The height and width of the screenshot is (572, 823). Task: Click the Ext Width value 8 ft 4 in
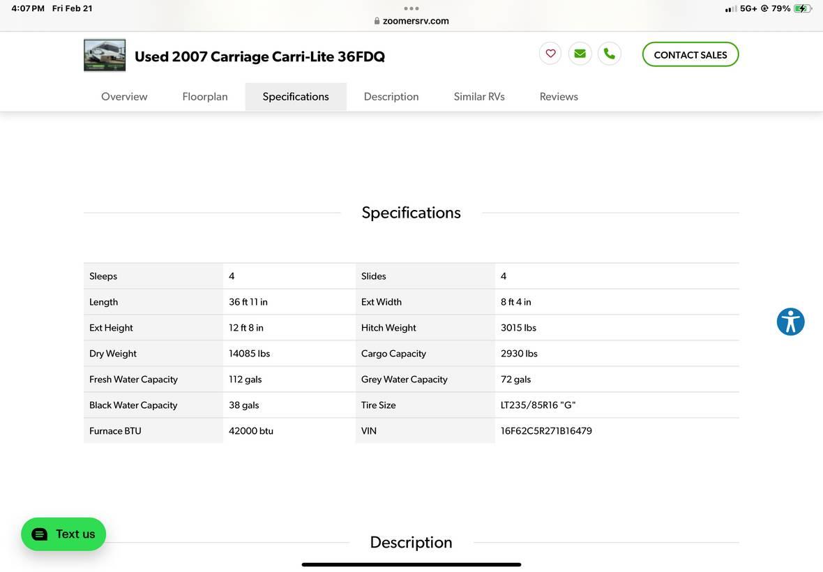point(516,302)
